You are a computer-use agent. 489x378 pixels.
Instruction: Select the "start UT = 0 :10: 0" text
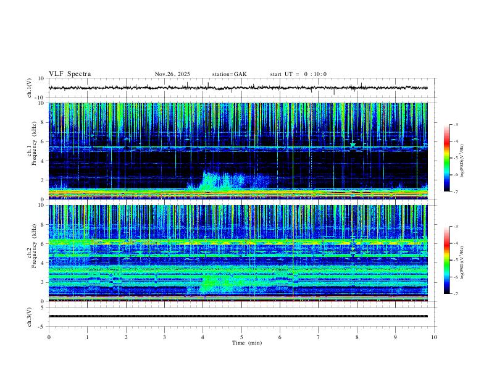pos(298,74)
